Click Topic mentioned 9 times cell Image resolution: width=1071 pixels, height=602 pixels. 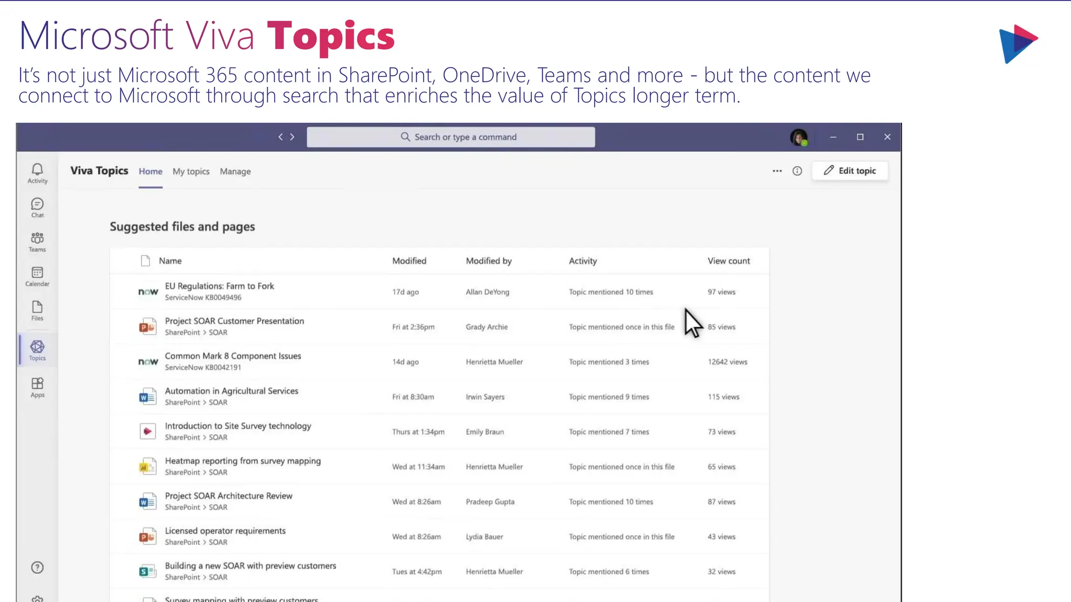click(609, 397)
